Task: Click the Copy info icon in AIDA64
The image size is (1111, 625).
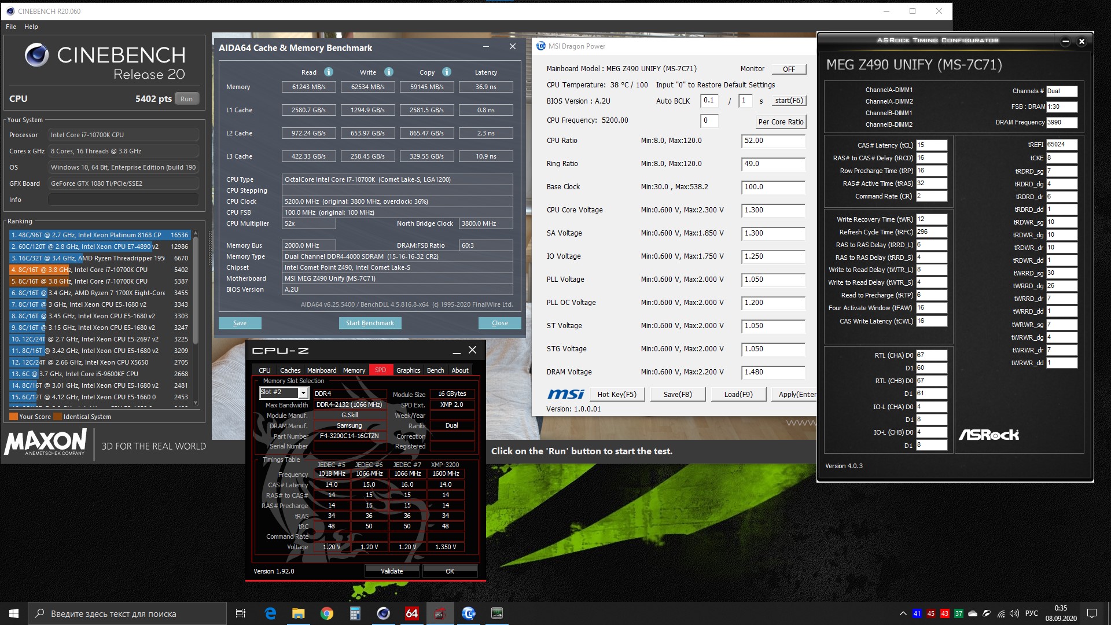Action: pos(447,72)
